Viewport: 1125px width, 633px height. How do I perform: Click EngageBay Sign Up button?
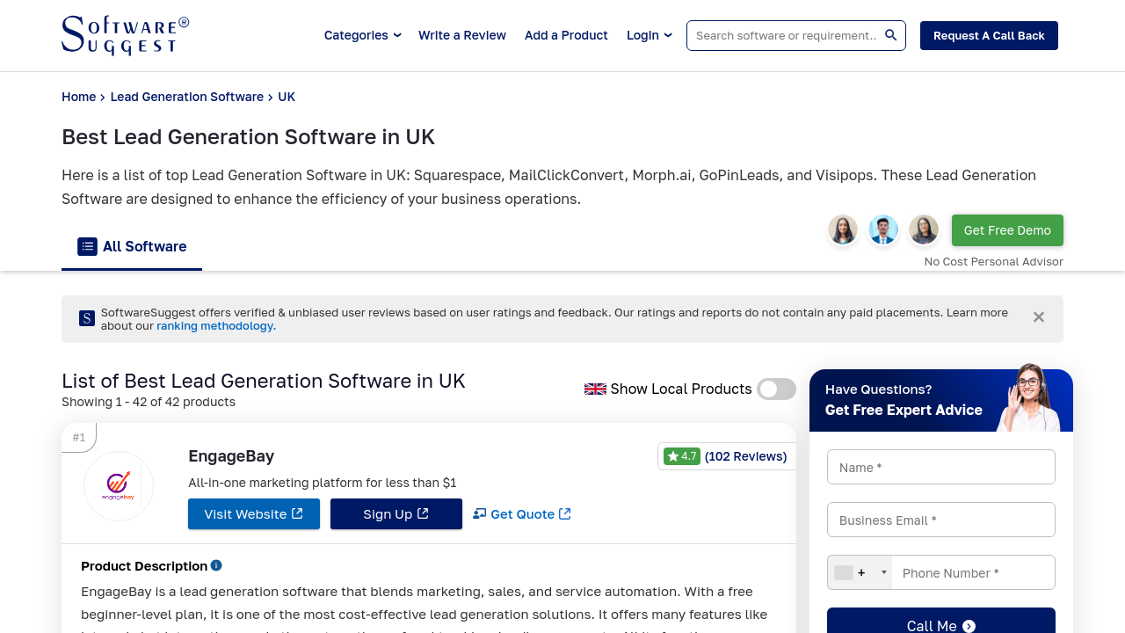click(396, 514)
